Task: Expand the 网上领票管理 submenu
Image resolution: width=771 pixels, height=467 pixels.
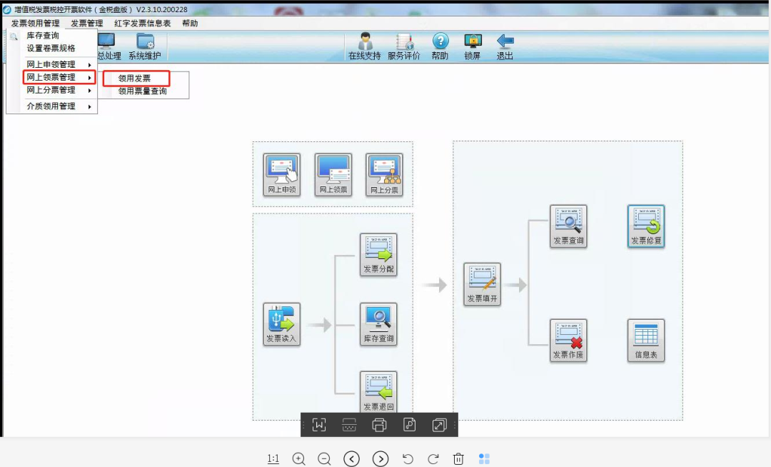Action: tap(59, 77)
